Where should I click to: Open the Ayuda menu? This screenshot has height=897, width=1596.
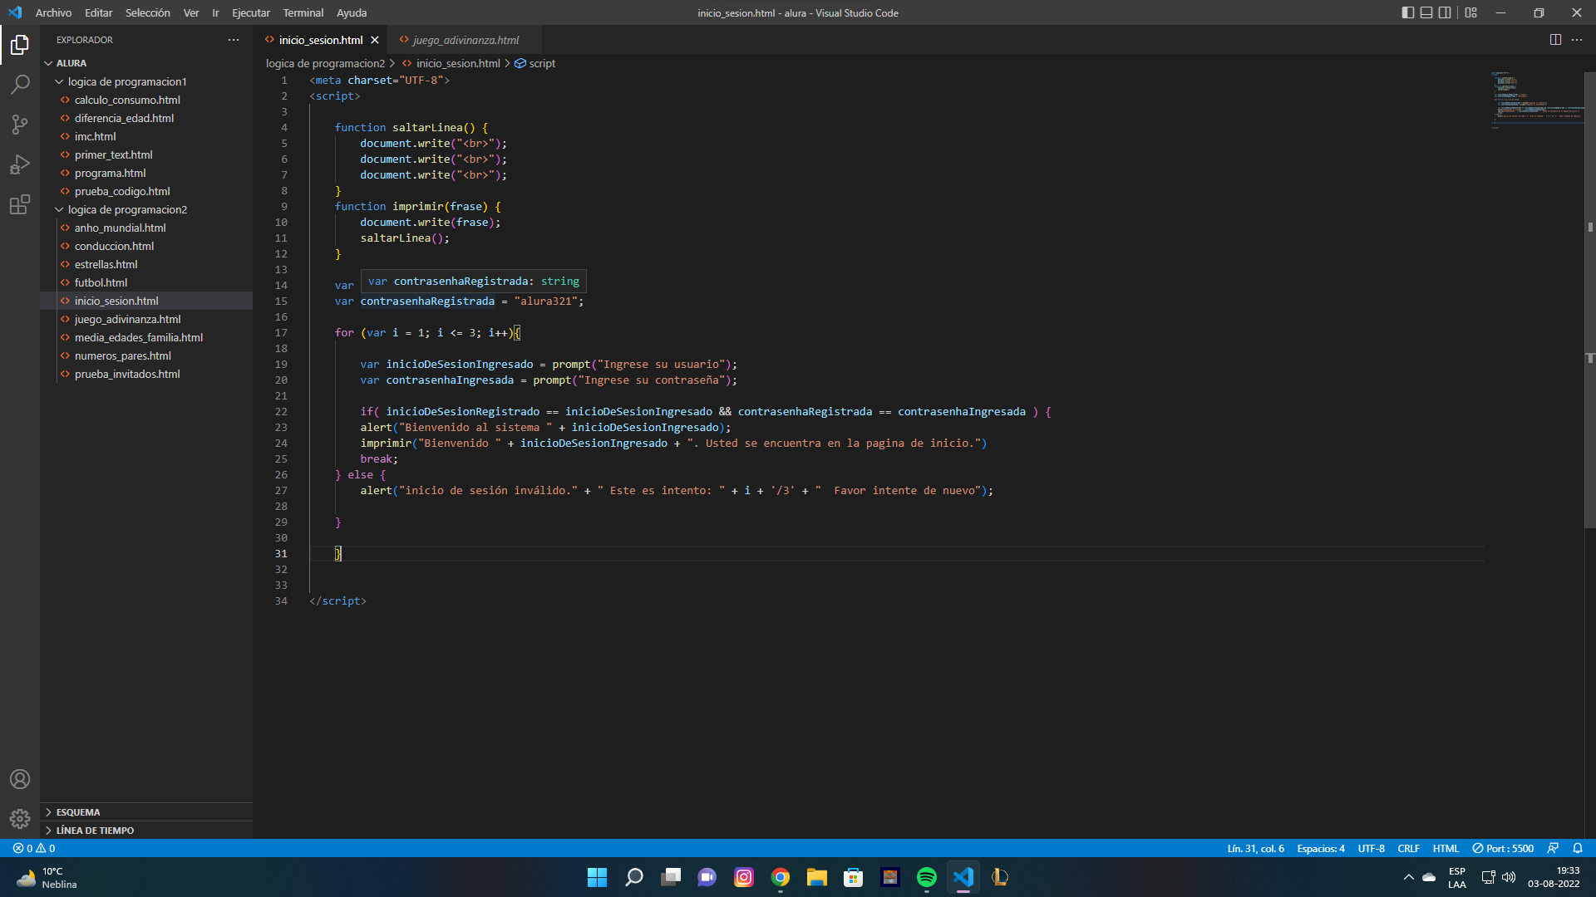[352, 12]
